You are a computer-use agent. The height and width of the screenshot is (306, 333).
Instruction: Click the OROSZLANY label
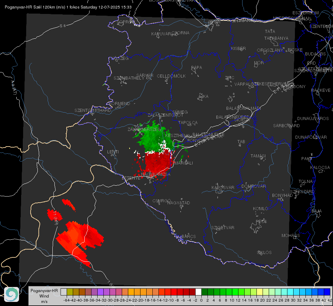coord(270,50)
